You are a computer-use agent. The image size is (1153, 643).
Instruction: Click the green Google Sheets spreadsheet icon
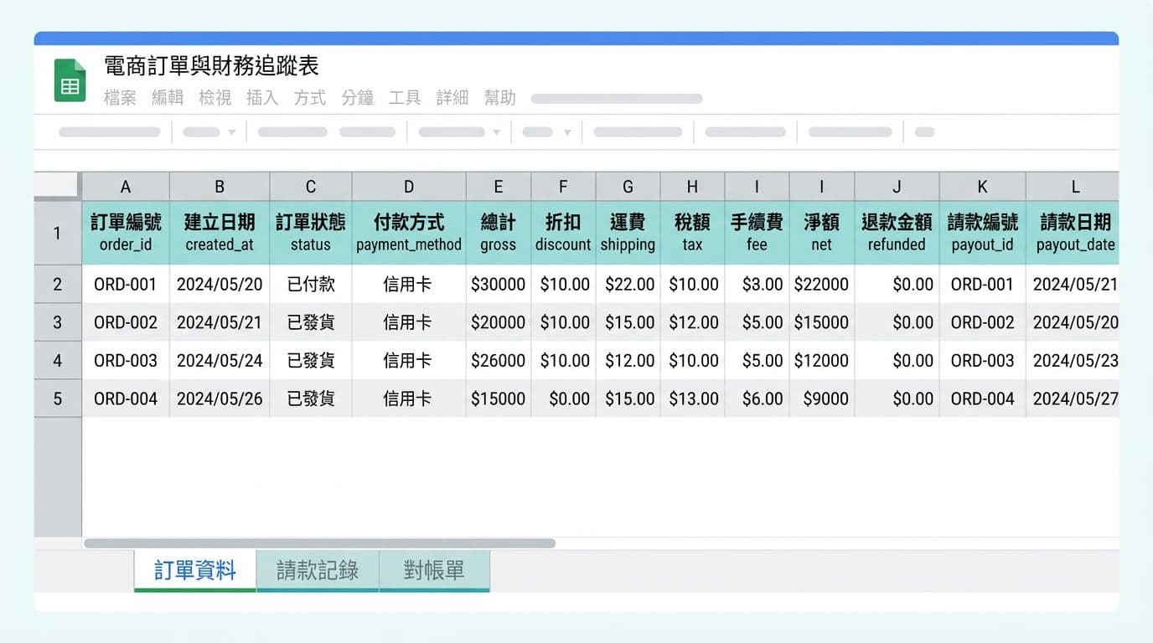69,80
